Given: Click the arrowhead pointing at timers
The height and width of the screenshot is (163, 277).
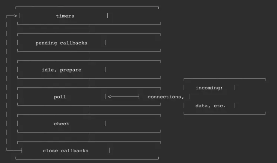Looking at the screenshot, I should (16, 16).
